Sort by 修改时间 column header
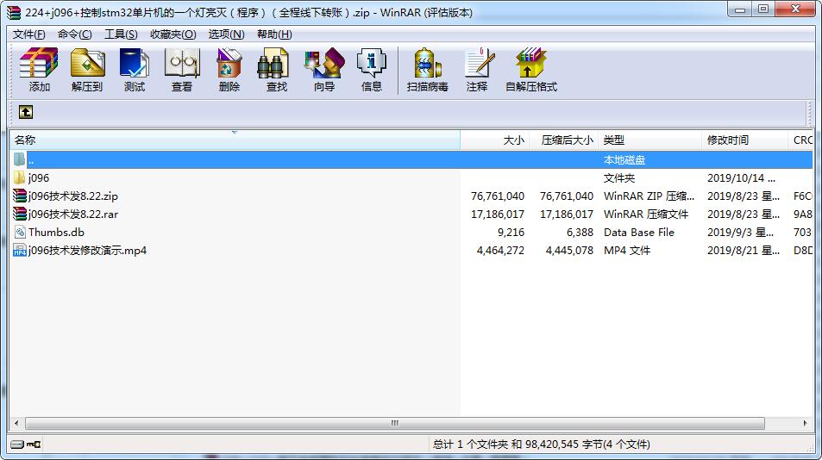The width and height of the screenshot is (822, 460). tap(744, 140)
